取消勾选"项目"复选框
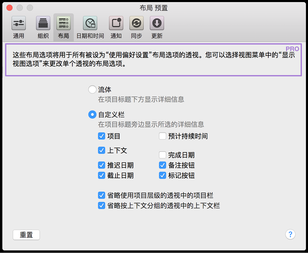 [x=101, y=136]
